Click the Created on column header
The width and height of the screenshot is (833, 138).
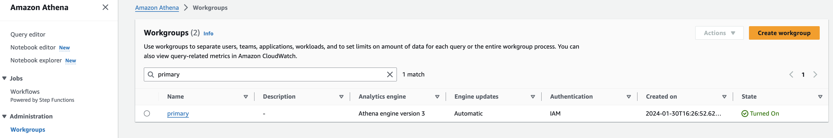[661, 97]
